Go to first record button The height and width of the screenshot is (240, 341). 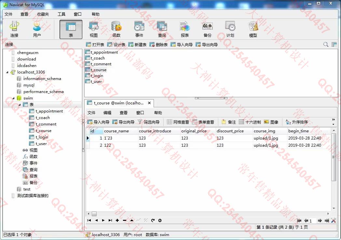click(x=89, y=220)
